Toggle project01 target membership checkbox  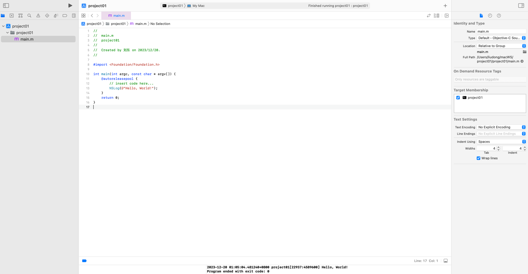point(458,98)
